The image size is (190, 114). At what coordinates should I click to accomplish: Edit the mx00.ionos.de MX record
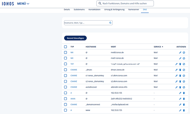[x=180, y=52]
